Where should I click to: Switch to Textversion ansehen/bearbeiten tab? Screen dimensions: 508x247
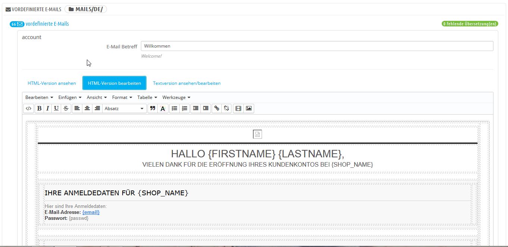187,83
